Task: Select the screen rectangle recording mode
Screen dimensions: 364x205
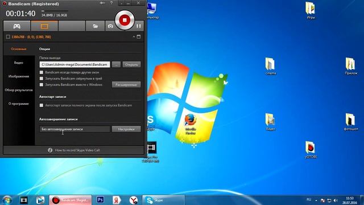Action: click(44, 26)
